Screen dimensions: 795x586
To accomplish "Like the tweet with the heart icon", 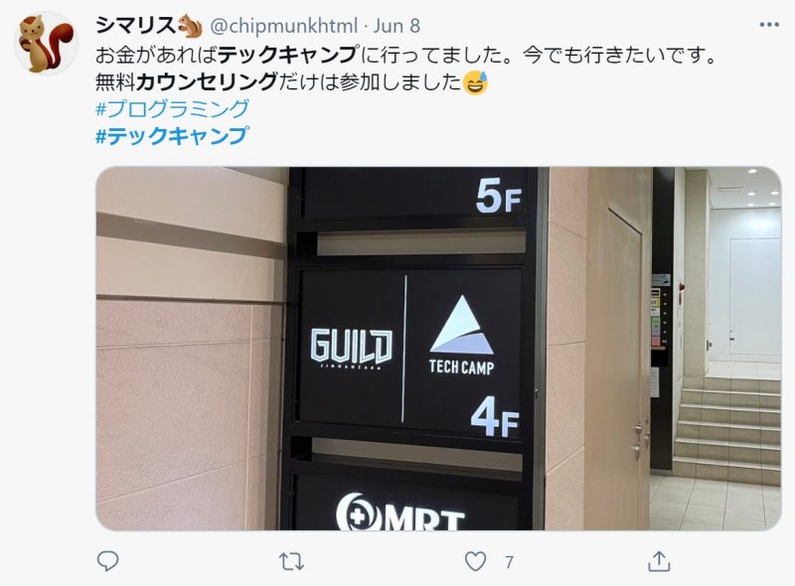I will pos(475,562).
